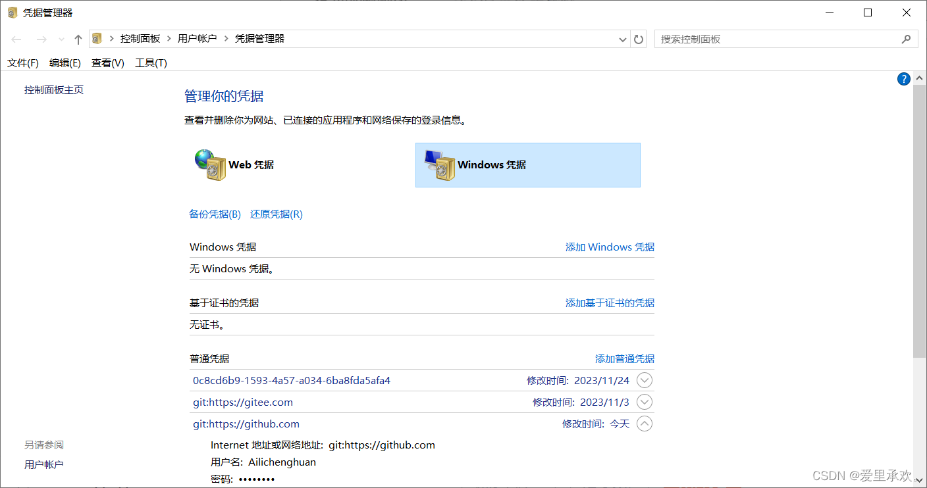Click the 基于证书的凭据 section heading

pyautogui.click(x=225, y=303)
